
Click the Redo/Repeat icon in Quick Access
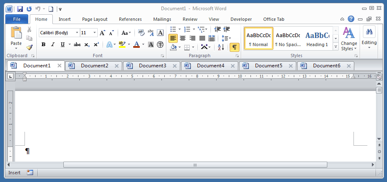[29, 9]
